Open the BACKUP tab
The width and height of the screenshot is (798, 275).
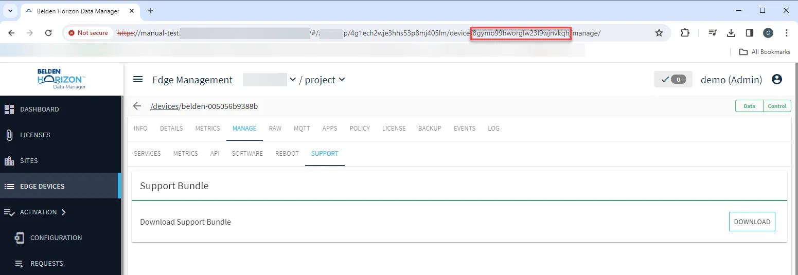[430, 129]
